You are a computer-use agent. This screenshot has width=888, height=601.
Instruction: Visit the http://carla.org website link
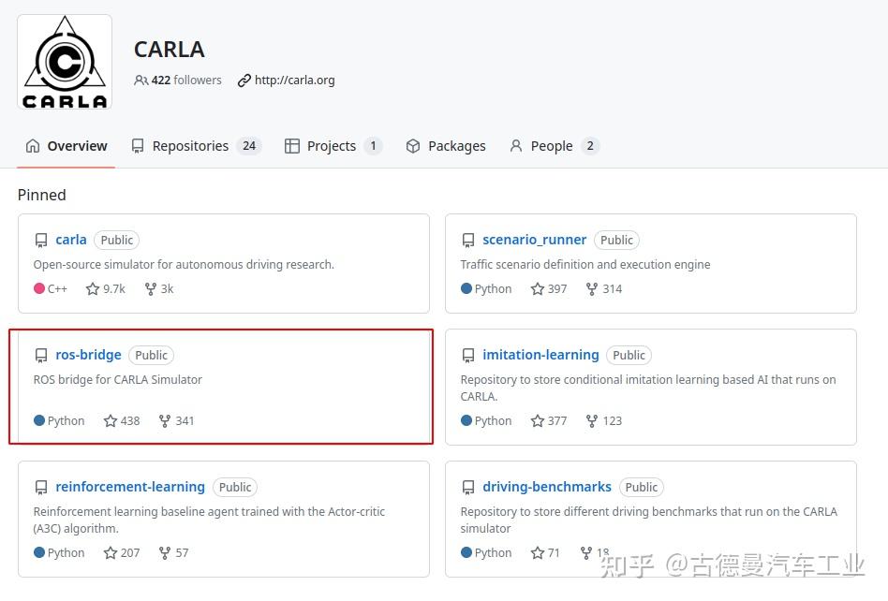[292, 80]
